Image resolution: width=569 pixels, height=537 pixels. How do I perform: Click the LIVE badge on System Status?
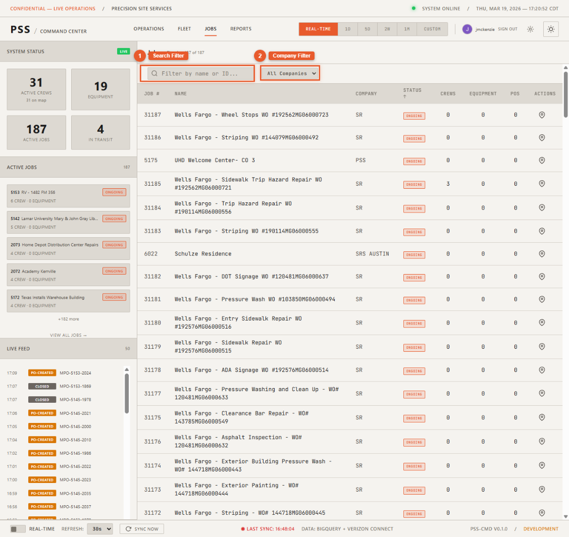pyautogui.click(x=123, y=51)
